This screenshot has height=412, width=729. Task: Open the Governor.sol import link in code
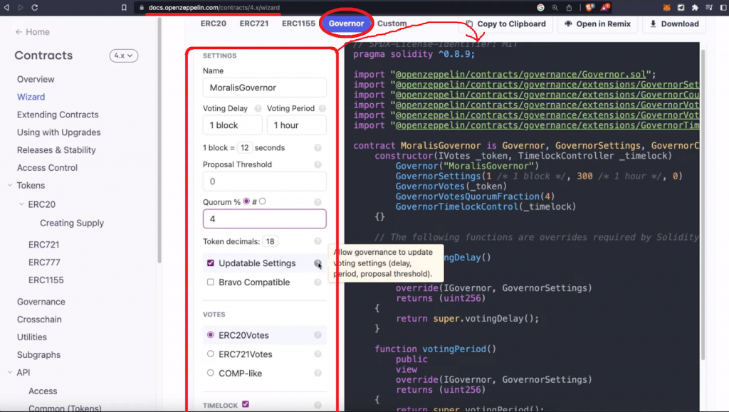tap(520, 74)
